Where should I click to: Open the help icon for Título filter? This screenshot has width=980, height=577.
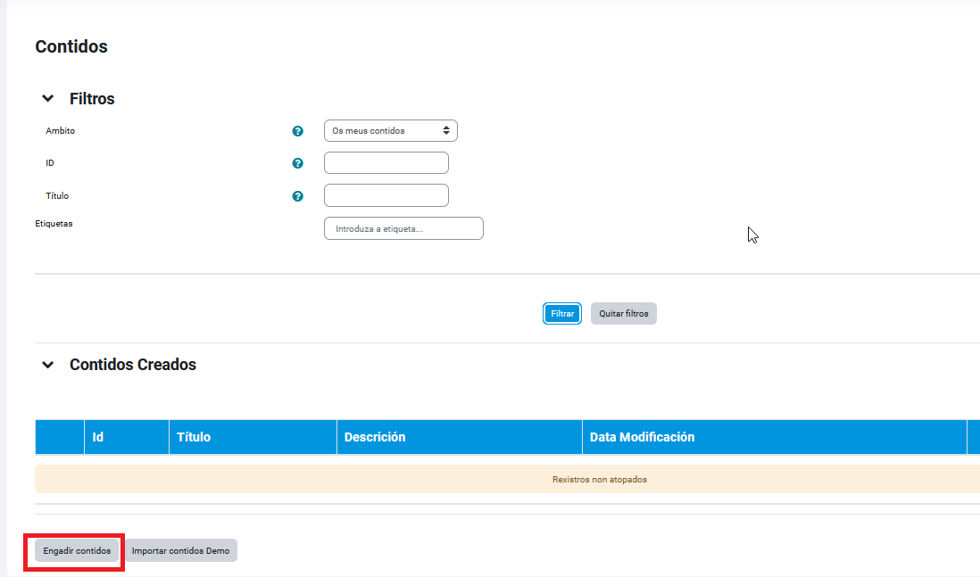coord(298,196)
